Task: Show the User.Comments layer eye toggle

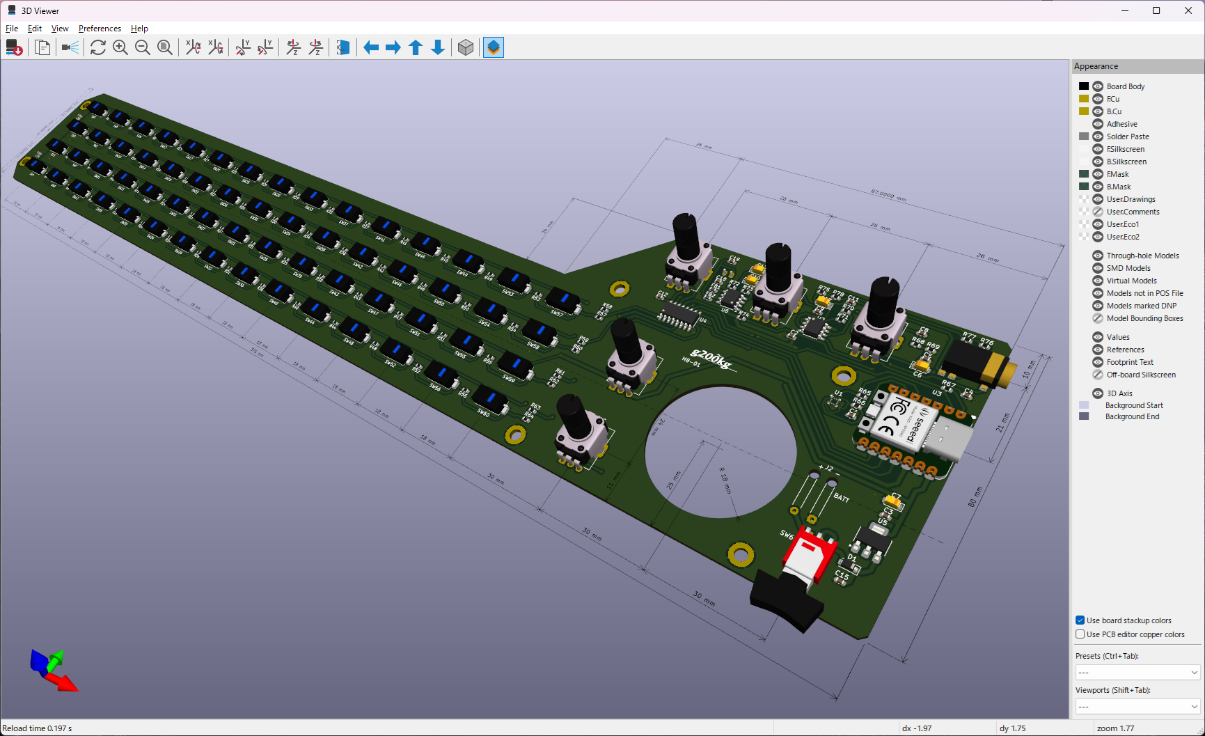Action: pyautogui.click(x=1098, y=212)
